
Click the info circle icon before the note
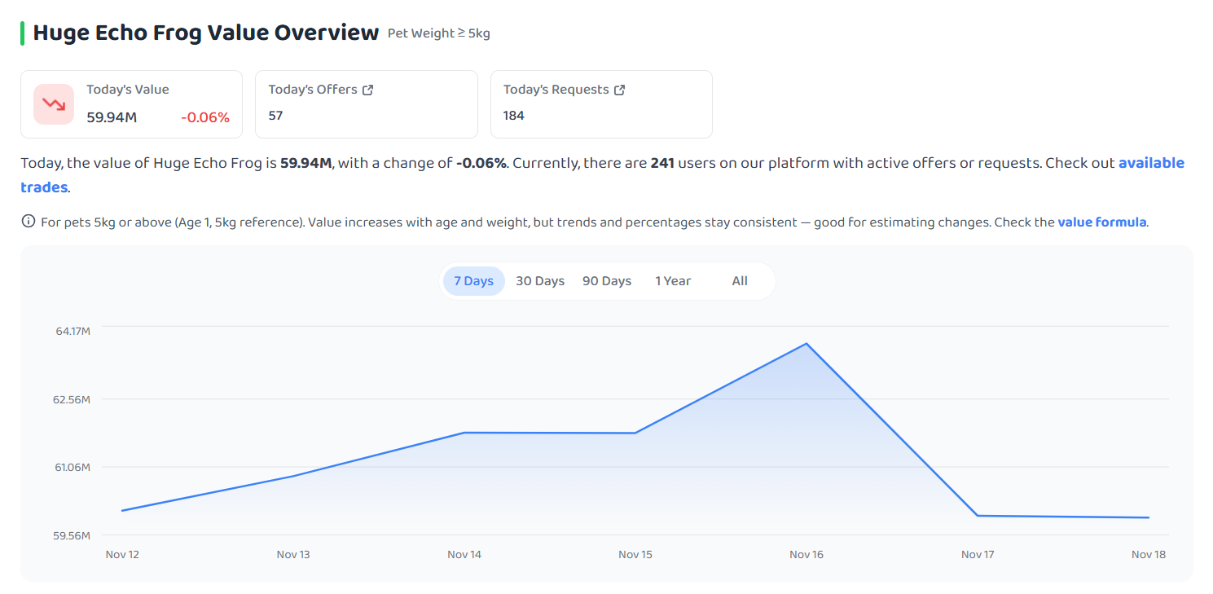tap(28, 222)
